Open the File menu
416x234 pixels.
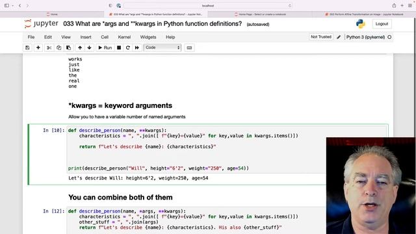click(x=31, y=37)
